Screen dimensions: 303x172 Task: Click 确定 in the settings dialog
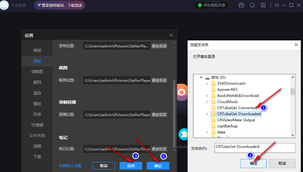tap(158, 165)
